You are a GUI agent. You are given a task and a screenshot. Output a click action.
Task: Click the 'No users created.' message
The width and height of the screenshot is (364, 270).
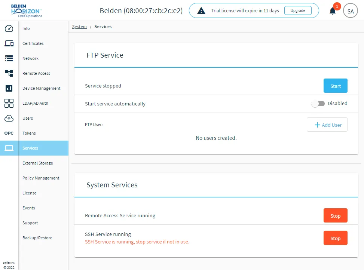click(216, 138)
